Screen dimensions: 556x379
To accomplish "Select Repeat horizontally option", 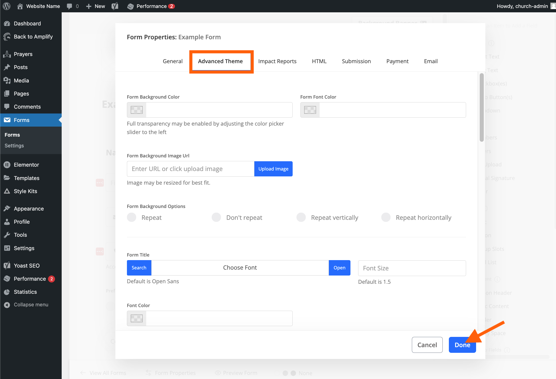I will (x=386, y=217).
